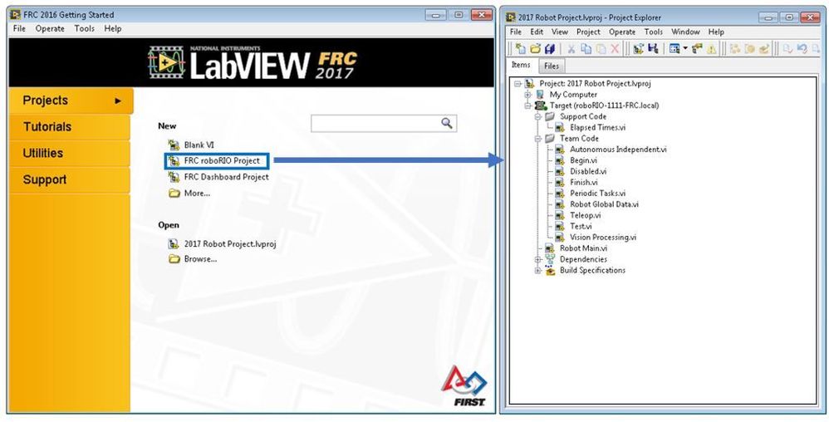Collapse the Team Code folder

(x=537, y=138)
